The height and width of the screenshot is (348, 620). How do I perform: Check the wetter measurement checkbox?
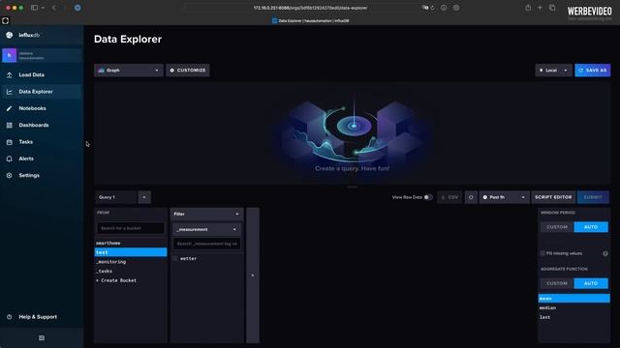click(x=175, y=258)
